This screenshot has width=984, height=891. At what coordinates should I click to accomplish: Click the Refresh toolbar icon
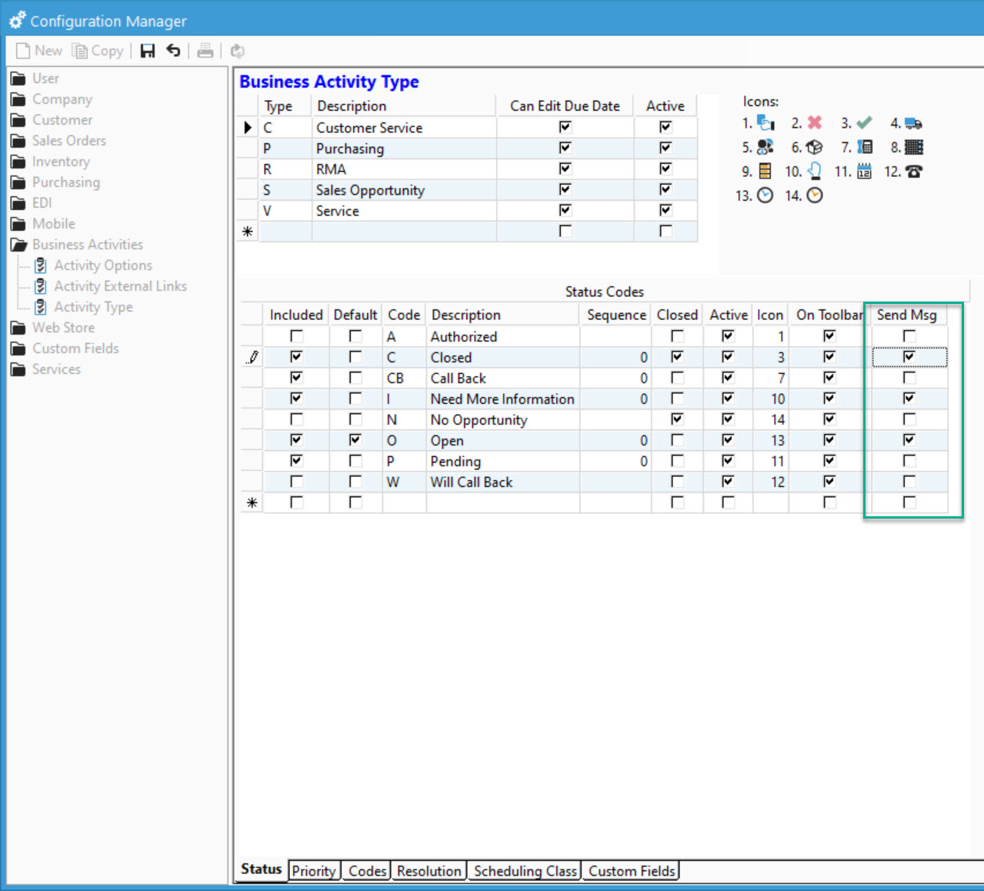click(x=238, y=51)
